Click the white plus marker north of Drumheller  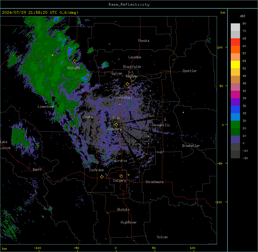tap(183, 112)
